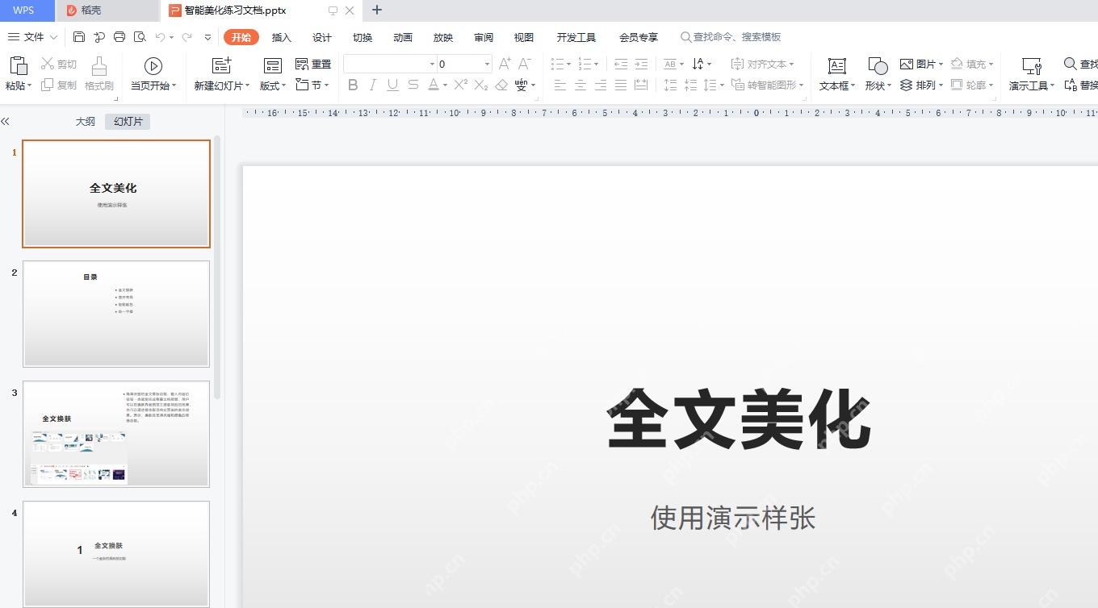Open the customize quick access toolbar dropdown

coord(207,37)
